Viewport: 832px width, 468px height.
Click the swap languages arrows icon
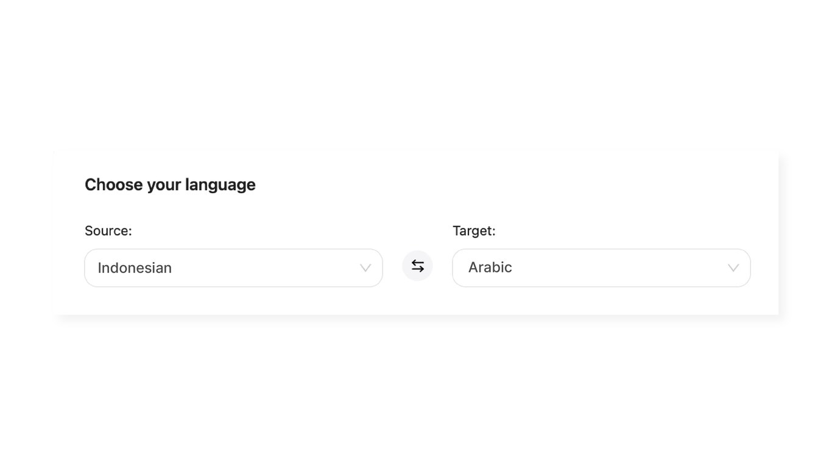pos(417,266)
